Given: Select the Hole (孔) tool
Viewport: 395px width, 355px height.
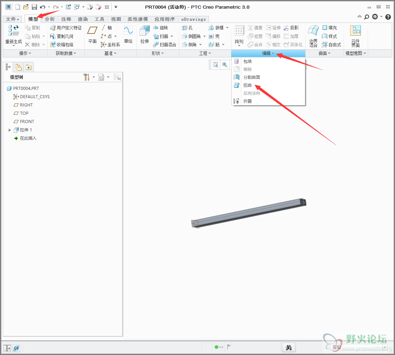Looking at the screenshot, I should click(187, 28).
